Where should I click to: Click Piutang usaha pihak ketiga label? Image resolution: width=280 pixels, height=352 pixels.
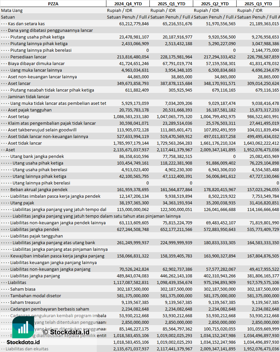pos(37,37)
